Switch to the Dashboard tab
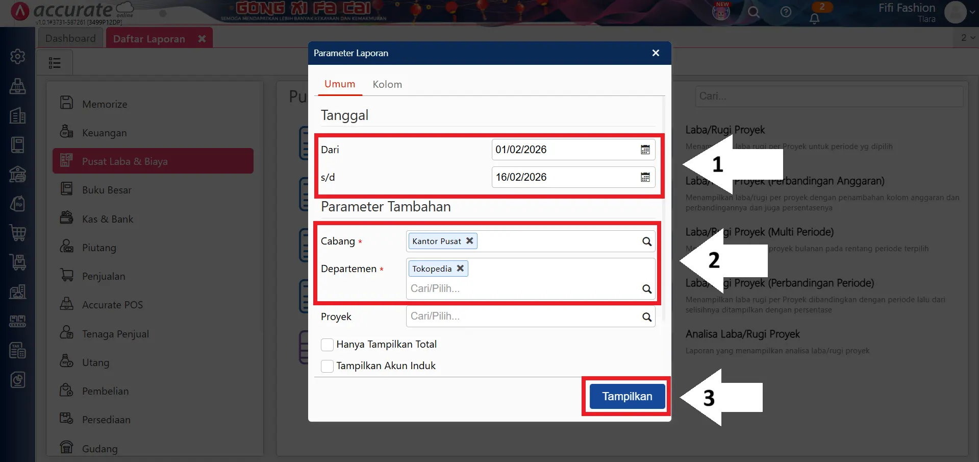This screenshot has width=979, height=462. tap(70, 38)
